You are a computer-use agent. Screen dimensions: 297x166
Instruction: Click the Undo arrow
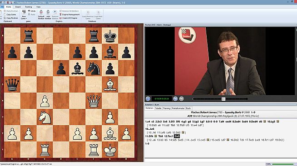pos(32,11)
